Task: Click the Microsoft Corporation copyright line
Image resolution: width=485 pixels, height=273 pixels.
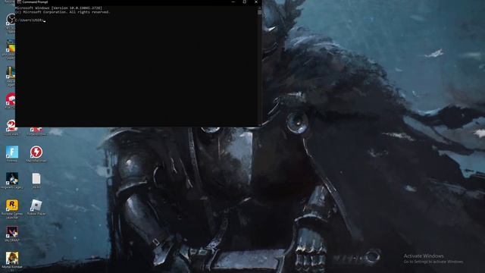Action: point(62,12)
